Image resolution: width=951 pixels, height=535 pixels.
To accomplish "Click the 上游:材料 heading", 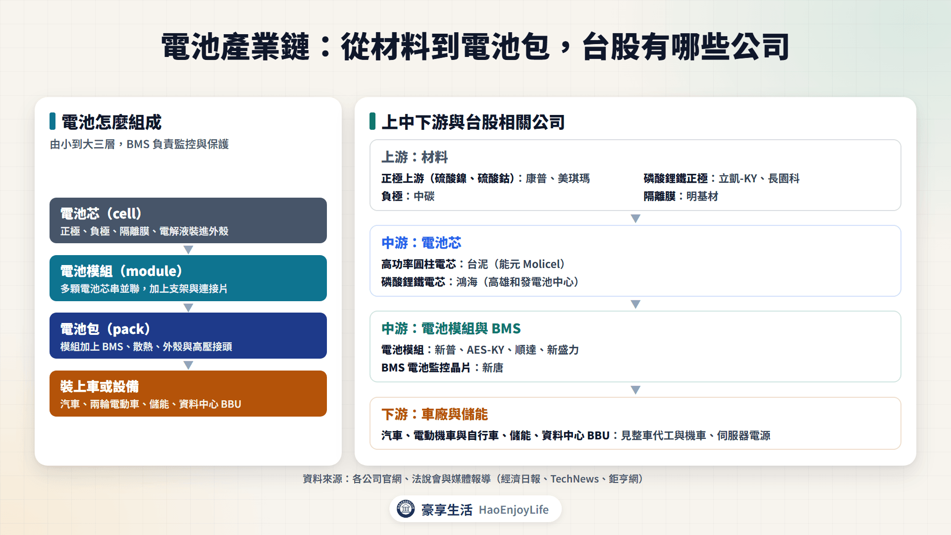I will click(x=415, y=157).
